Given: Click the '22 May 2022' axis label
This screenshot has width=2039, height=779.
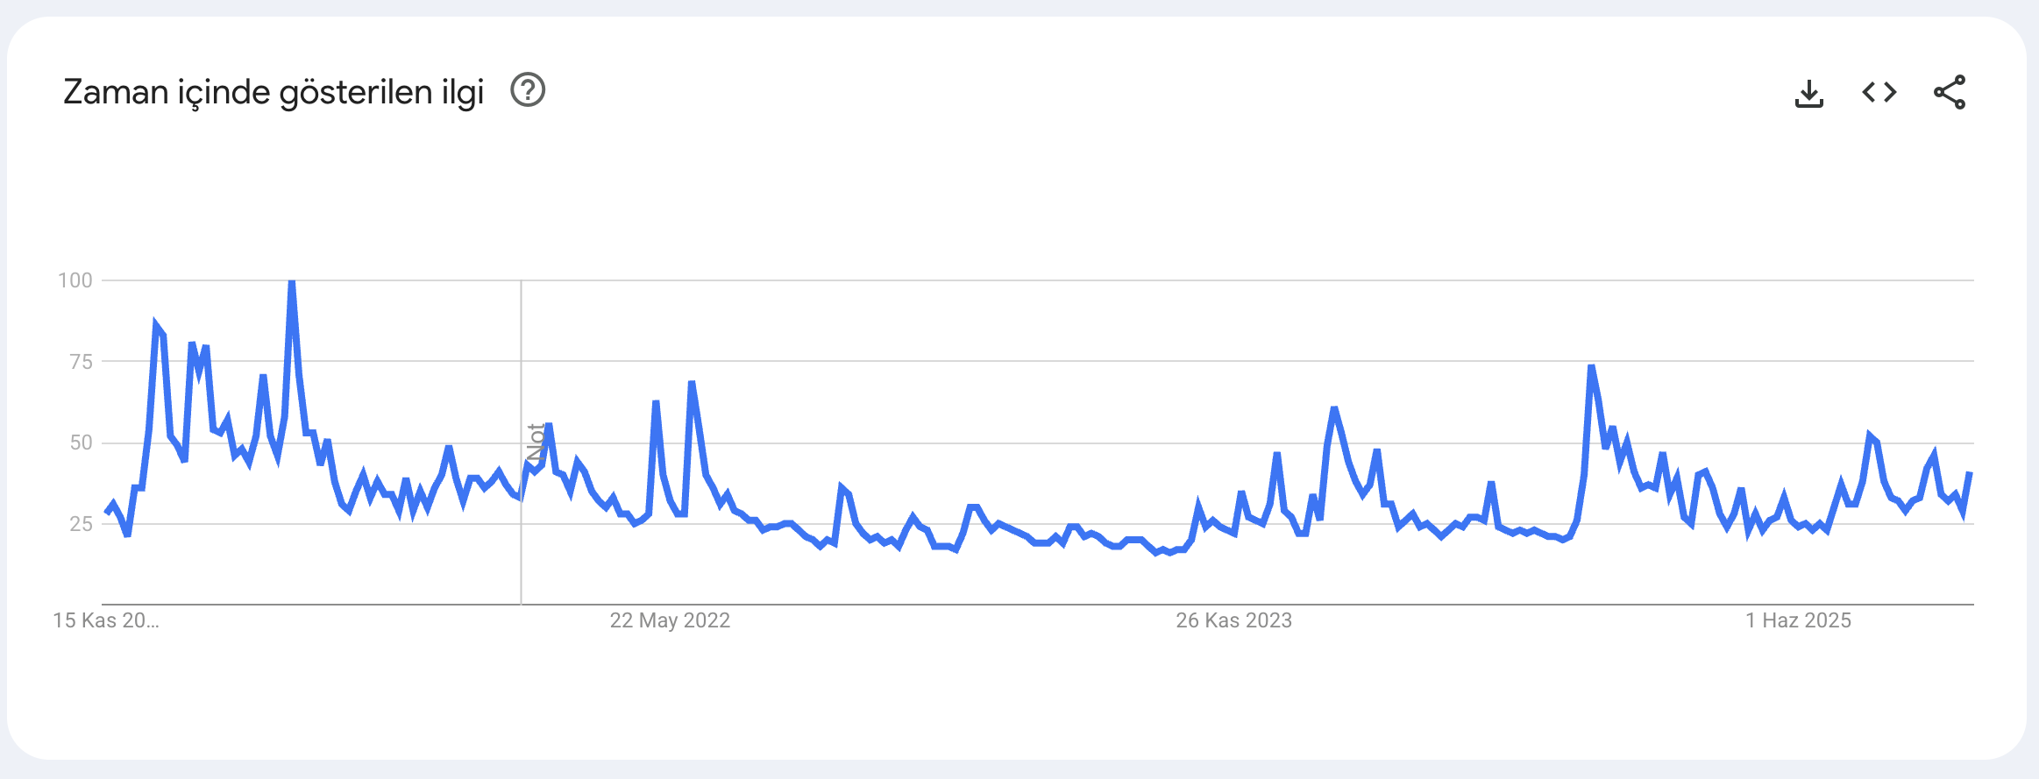Looking at the screenshot, I should [x=670, y=620].
